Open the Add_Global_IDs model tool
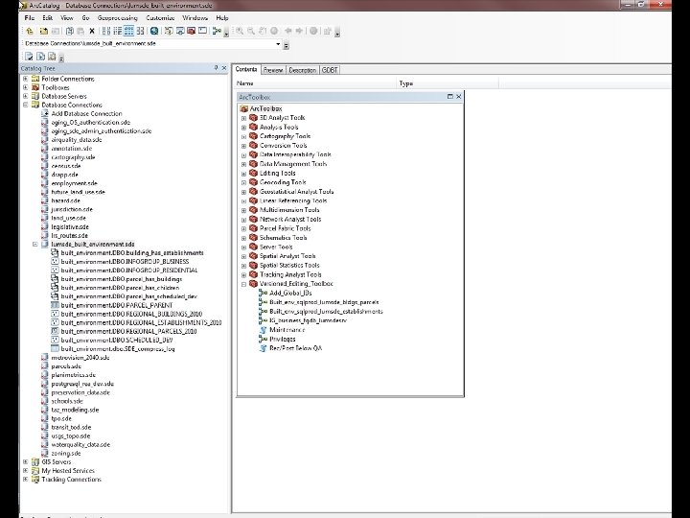 tap(290, 293)
